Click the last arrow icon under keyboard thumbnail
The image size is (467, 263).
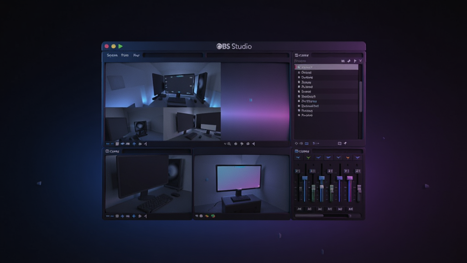click(x=145, y=216)
